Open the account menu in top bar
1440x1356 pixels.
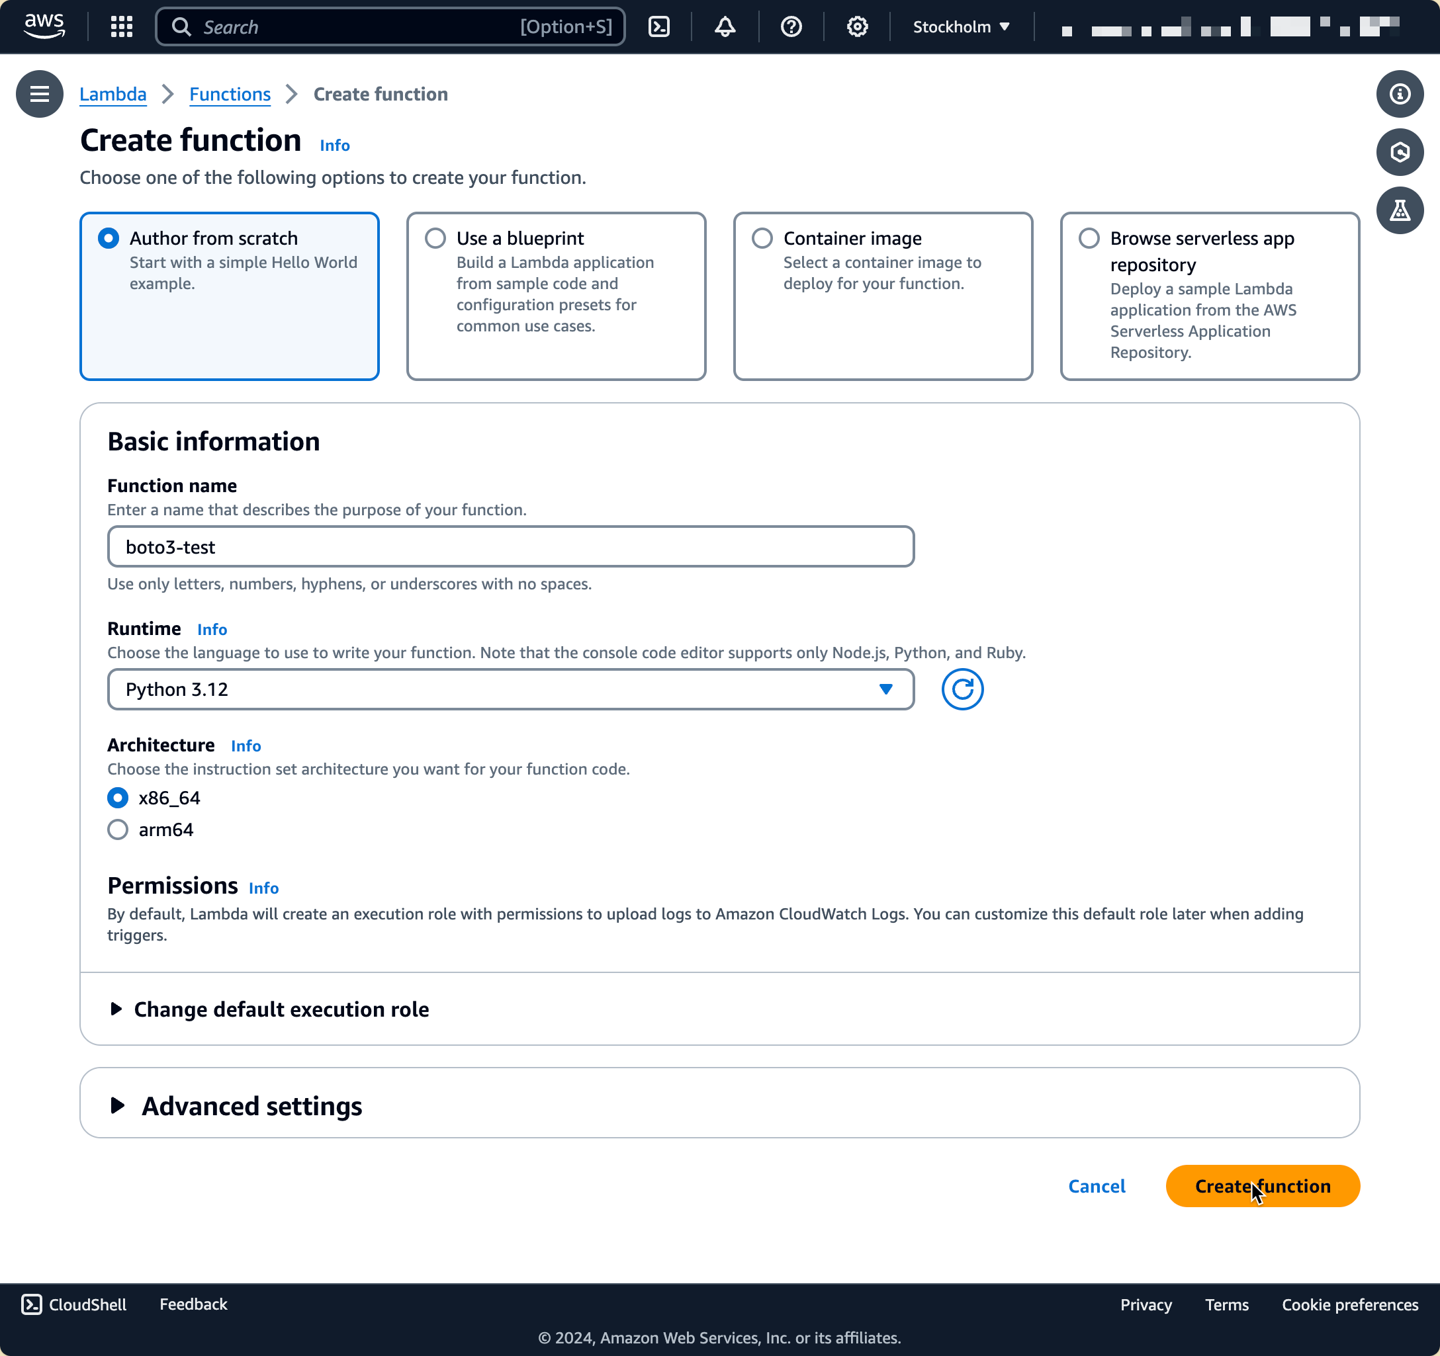pos(1232,26)
